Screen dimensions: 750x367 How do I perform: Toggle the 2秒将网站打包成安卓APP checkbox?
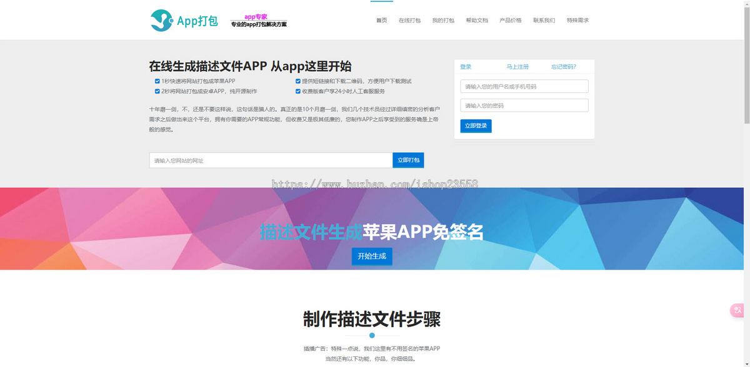pyautogui.click(x=157, y=91)
